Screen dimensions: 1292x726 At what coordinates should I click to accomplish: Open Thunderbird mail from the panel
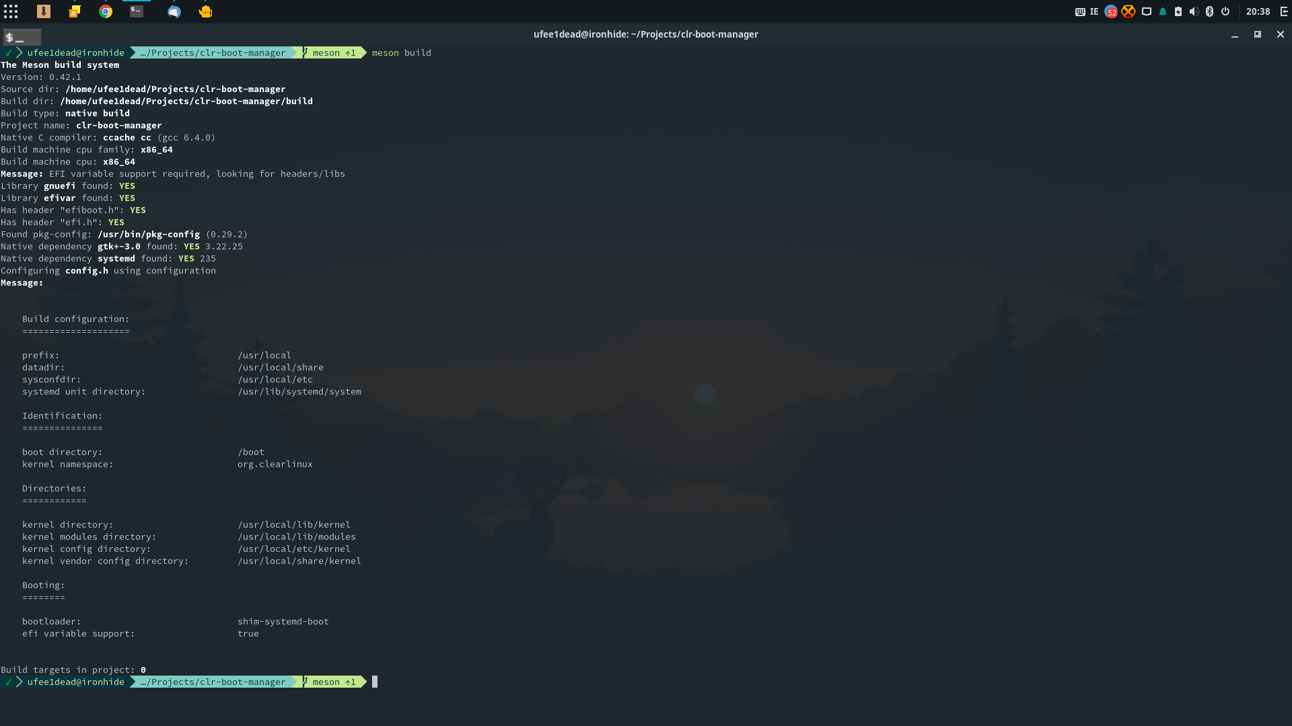(174, 11)
